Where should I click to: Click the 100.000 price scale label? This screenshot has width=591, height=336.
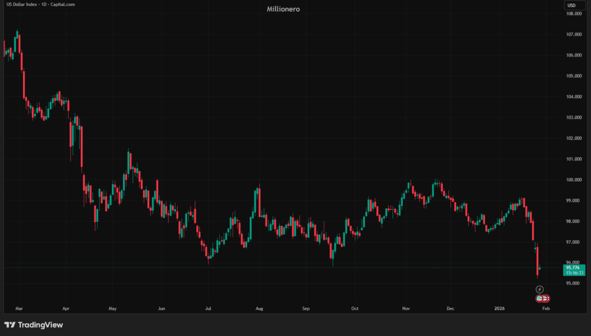(x=573, y=180)
